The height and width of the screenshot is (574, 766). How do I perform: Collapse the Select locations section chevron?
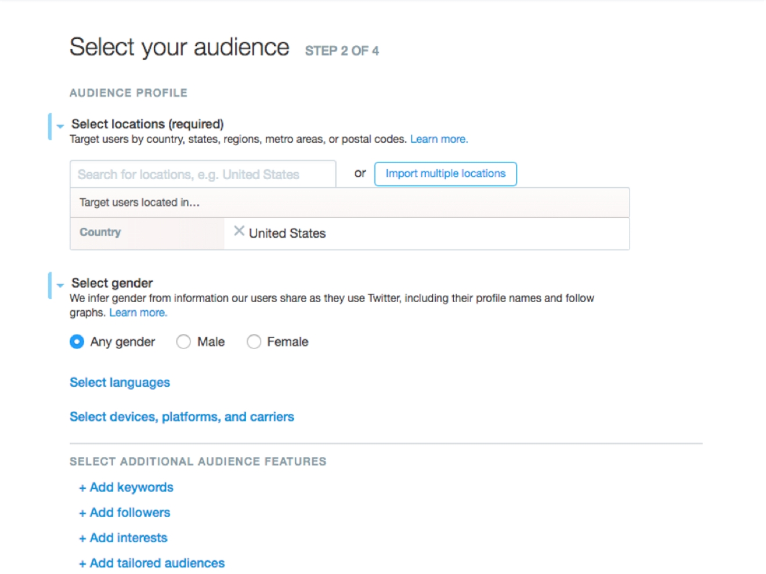(x=60, y=125)
